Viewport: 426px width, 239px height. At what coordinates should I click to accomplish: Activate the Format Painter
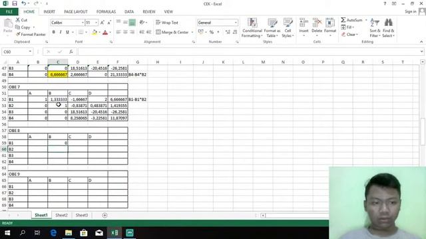pyautogui.click(x=31, y=35)
